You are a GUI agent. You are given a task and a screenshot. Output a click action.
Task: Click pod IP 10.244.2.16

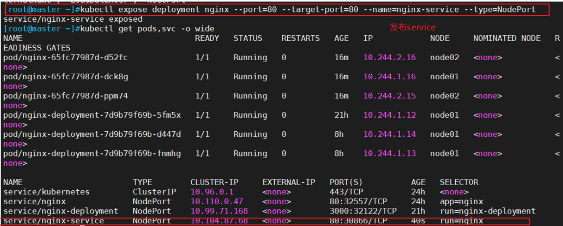pos(389,58)
